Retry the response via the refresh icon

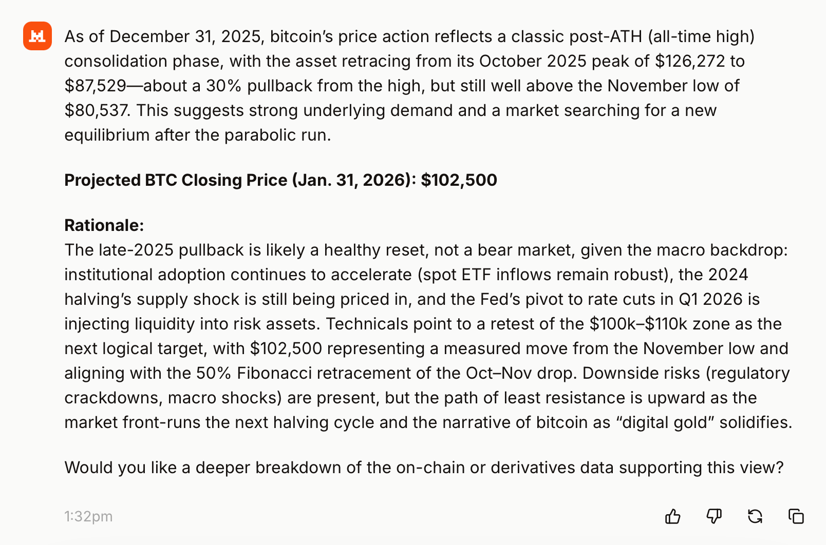(755, 517)
